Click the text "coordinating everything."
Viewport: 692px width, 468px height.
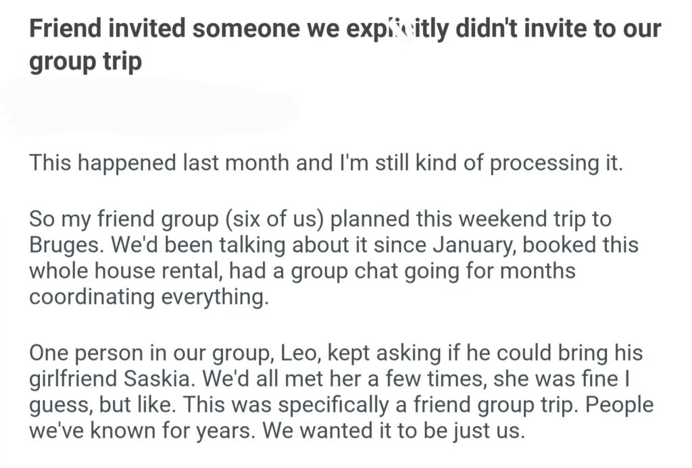[149, 297]
